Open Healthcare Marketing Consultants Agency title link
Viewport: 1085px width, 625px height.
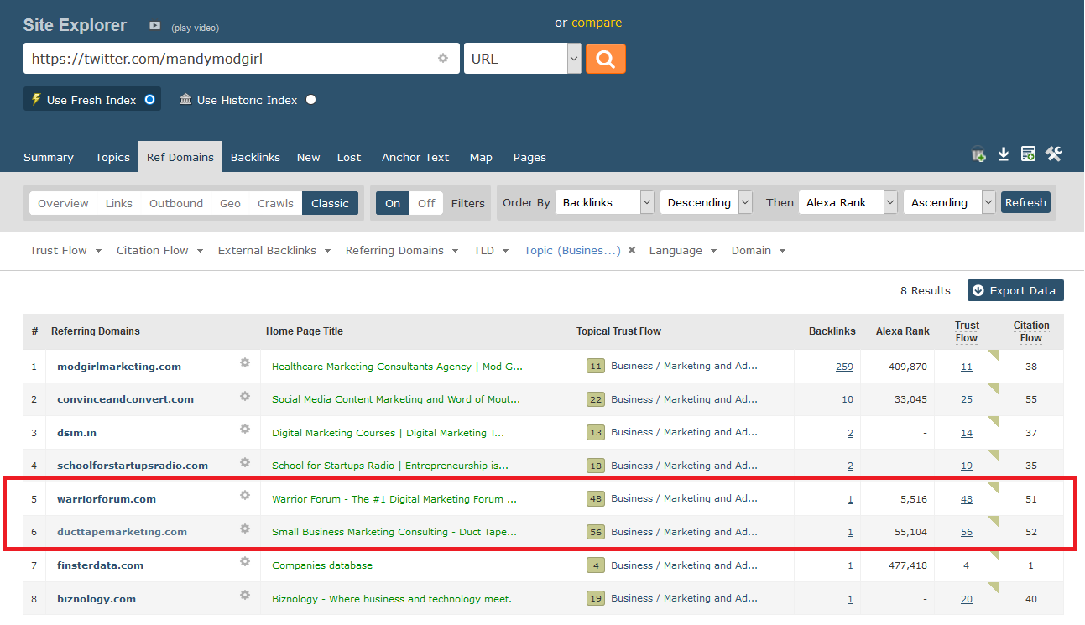pyautogui.click(x=397, y=367)
